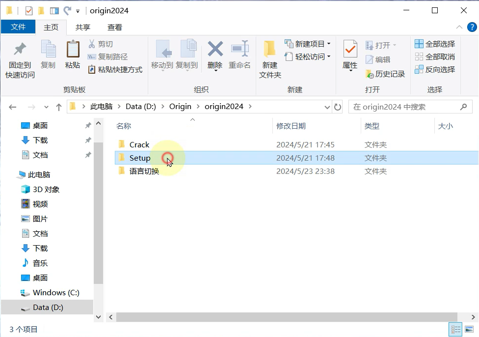Image resolution: width=479 pixels, height=337 pixels.
Task: Click the Up one level arrow
Action: (59, 107)
